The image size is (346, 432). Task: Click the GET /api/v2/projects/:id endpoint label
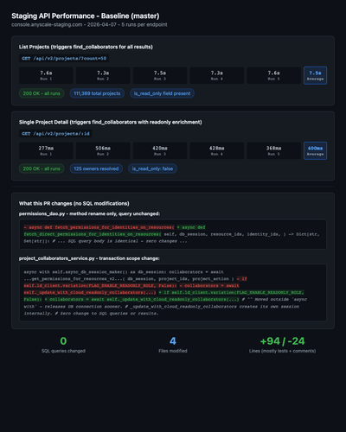(55, 134)
